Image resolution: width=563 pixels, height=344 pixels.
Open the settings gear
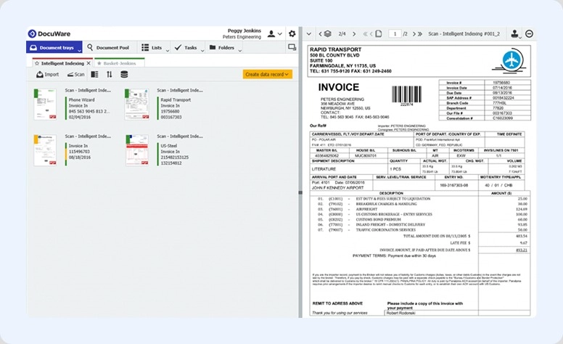292,34
